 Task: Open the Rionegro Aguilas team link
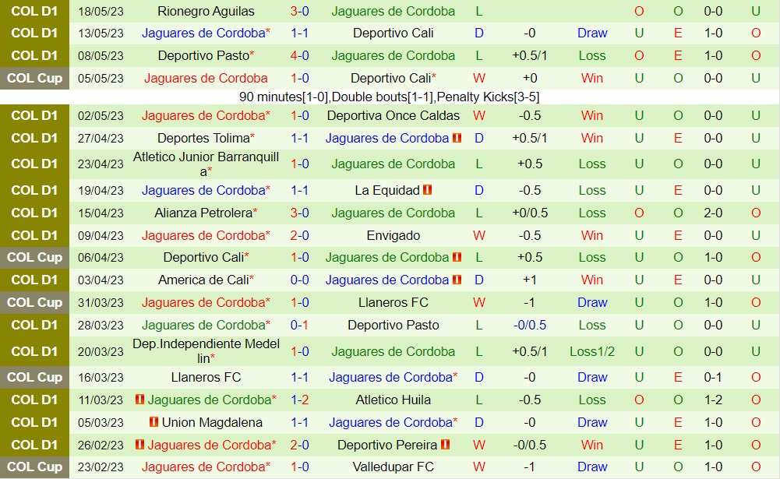click(206, 12)
